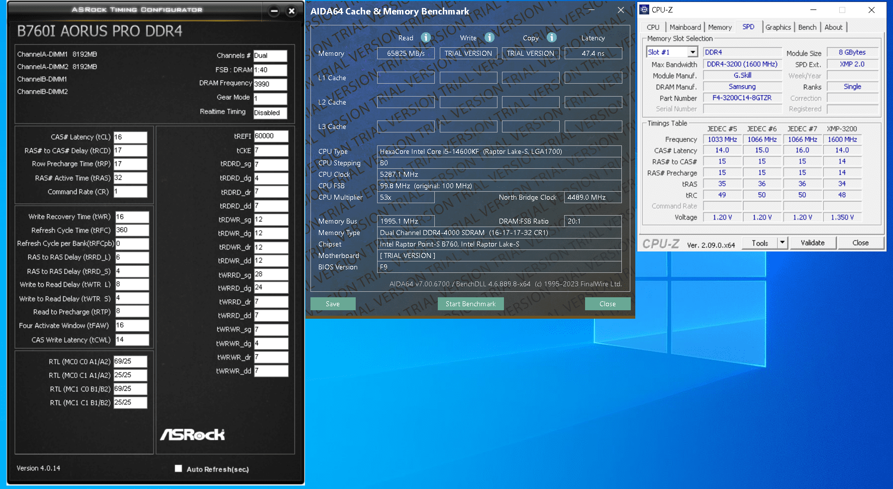Open the Bench tab in CPU-Z
Viewport: 893px width, 489px height.
tap(807, 27)
